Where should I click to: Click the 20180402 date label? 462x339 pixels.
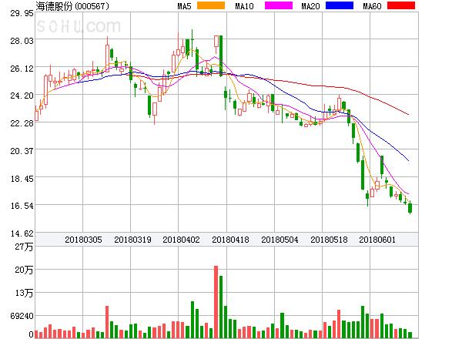point(181,240)
